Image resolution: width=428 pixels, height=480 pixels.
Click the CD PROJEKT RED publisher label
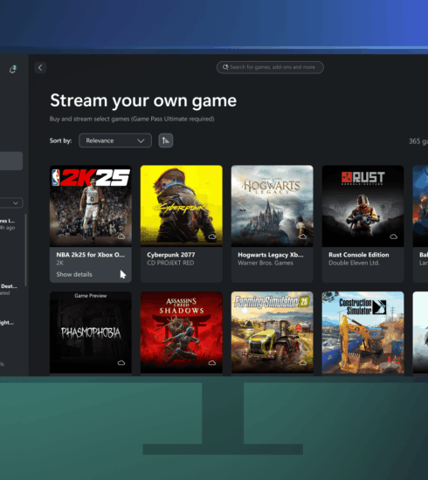point(170,263)
